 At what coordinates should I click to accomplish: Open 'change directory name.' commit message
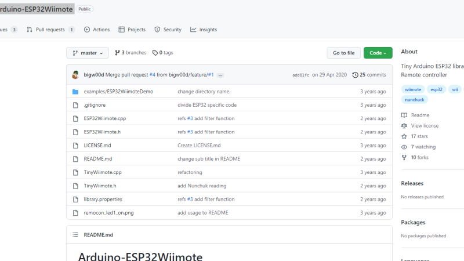point(204,92)
